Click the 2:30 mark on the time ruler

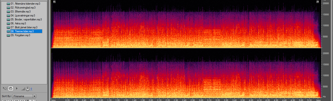176,100
